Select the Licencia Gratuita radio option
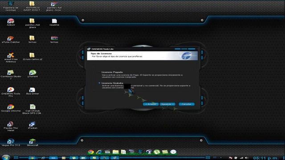Screen dimensions: 285x160 [99, 83]
